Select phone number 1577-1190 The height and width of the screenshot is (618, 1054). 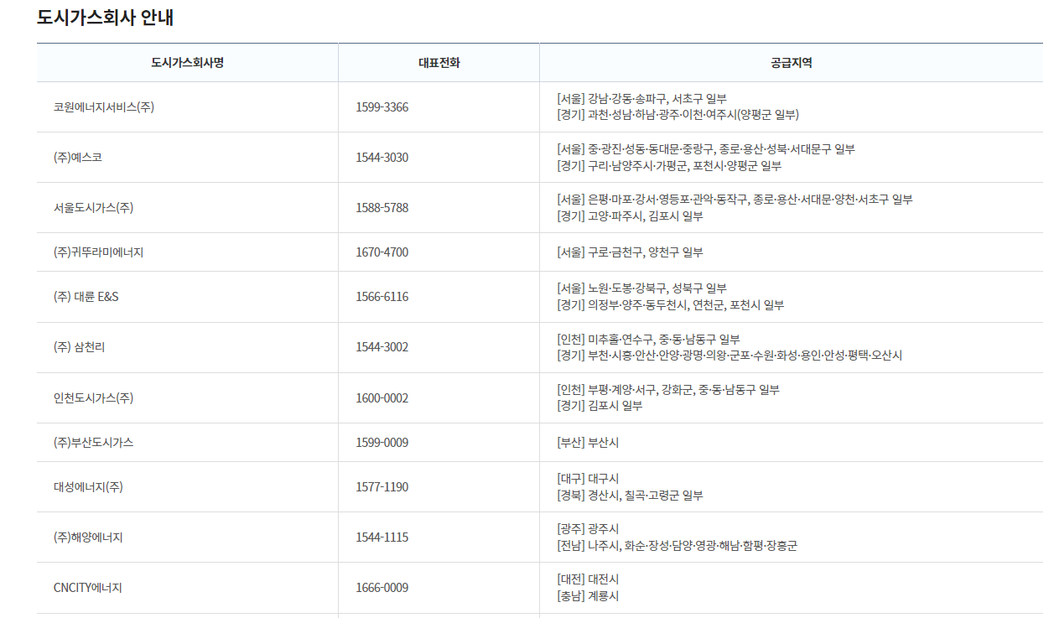[x=382, y=487]
